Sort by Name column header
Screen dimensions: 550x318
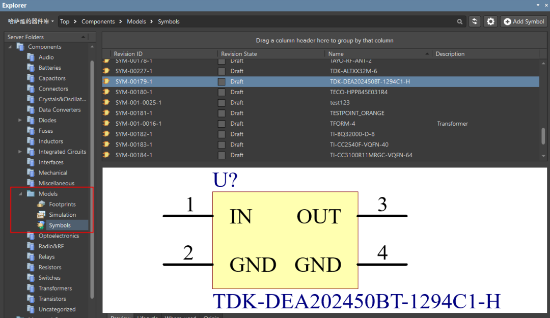(x=378, y=53)
